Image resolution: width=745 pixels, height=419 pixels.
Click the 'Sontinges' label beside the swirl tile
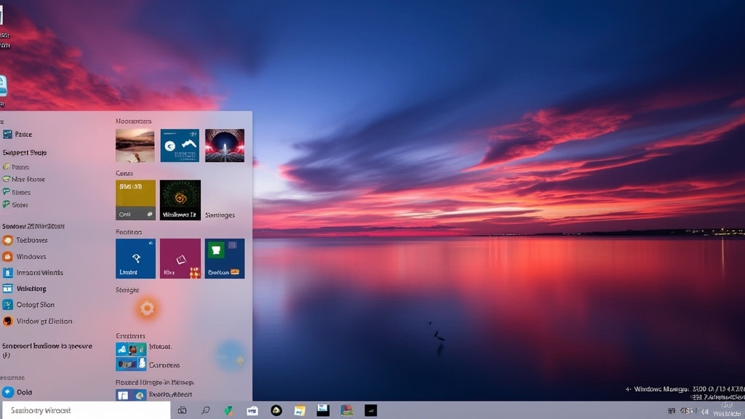[x=220, y=215]
